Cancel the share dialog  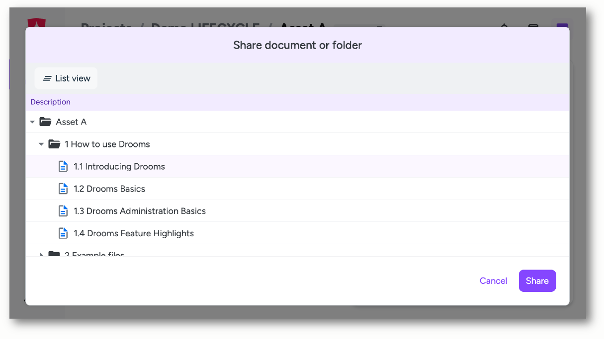tap(493, 281)
